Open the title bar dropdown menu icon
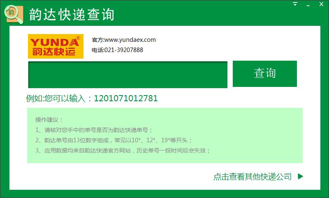The height and width of the screenshot is (198, 329). pos(295,4)
